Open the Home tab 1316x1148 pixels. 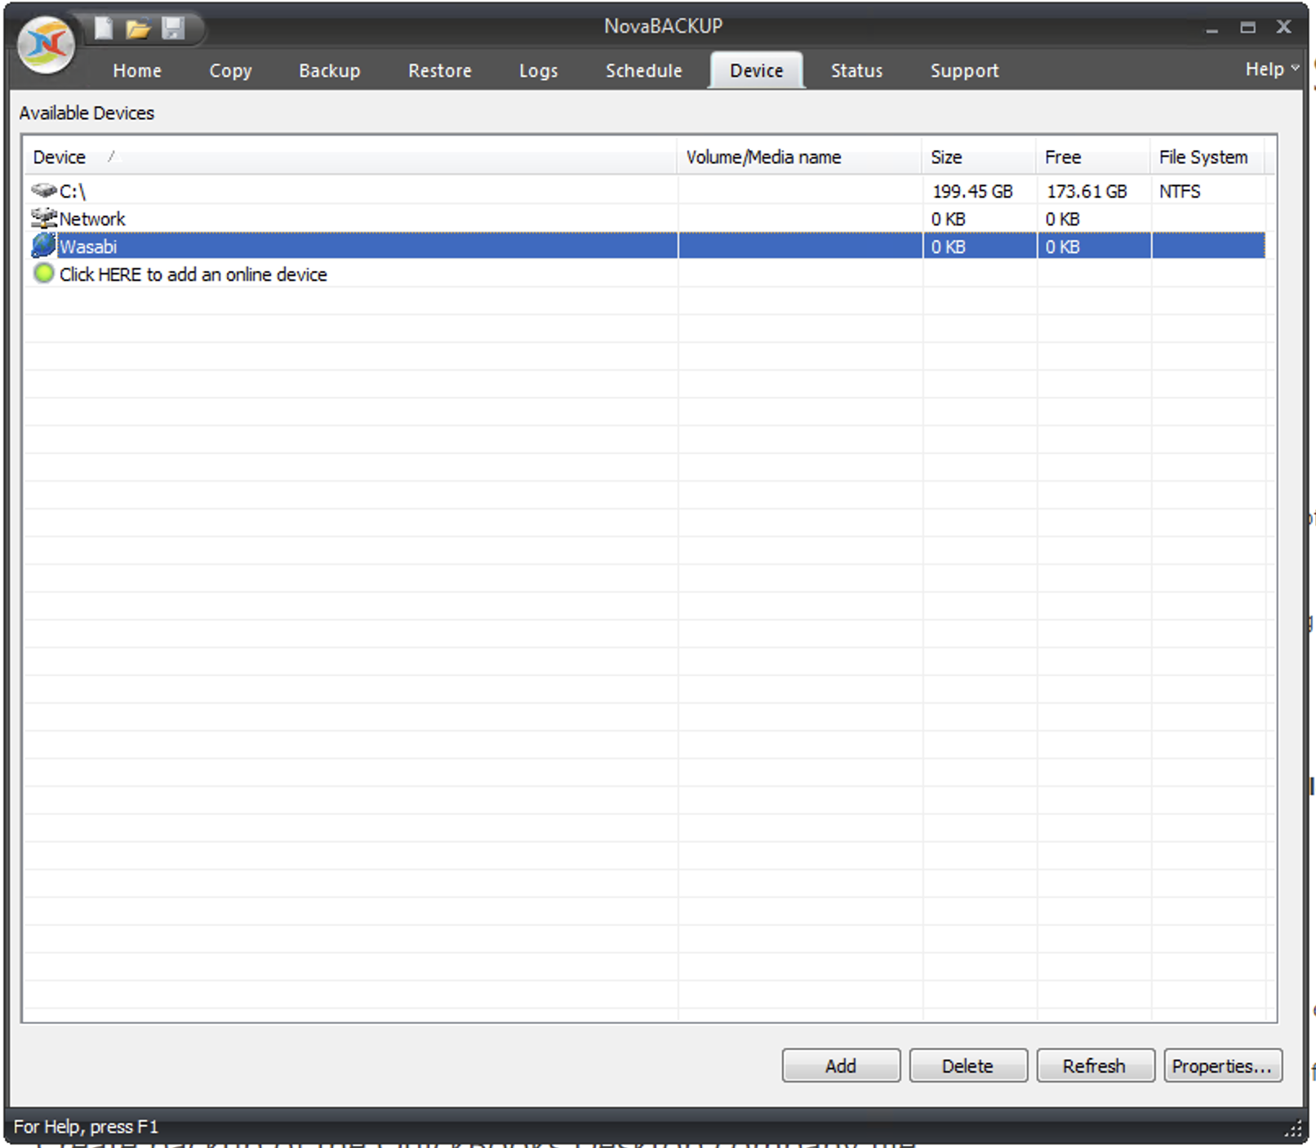[x=137, y=71]
